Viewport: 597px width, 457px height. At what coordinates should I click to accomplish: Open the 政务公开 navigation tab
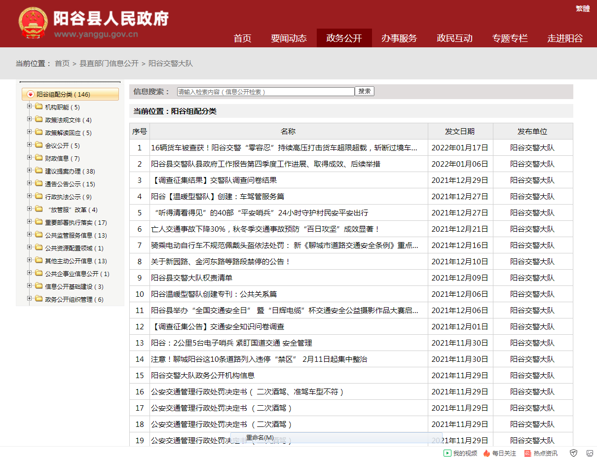coord(344,38)
